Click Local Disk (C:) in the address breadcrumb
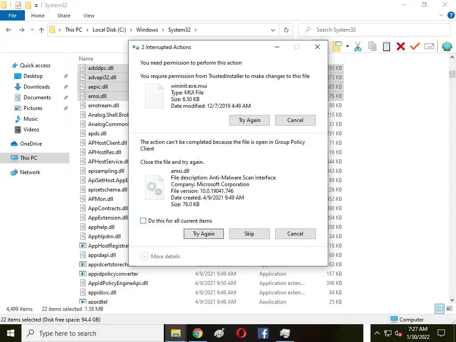This screenshot has height=342, width=456. [109, 30]
